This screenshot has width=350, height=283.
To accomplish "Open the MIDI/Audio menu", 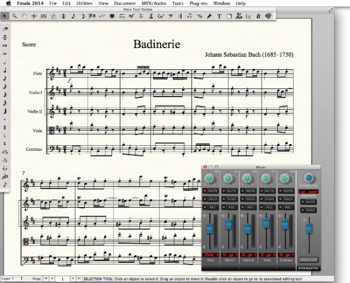I will click(154, 4).
